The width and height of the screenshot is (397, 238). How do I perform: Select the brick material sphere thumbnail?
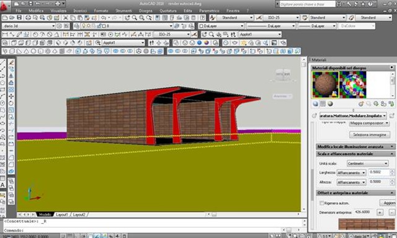pos(325,84)
